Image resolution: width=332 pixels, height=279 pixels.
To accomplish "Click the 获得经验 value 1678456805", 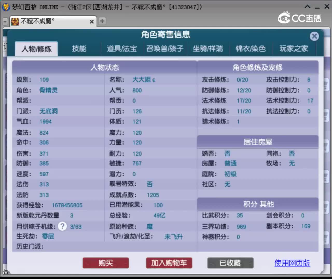I will click(x=67, y=205).
